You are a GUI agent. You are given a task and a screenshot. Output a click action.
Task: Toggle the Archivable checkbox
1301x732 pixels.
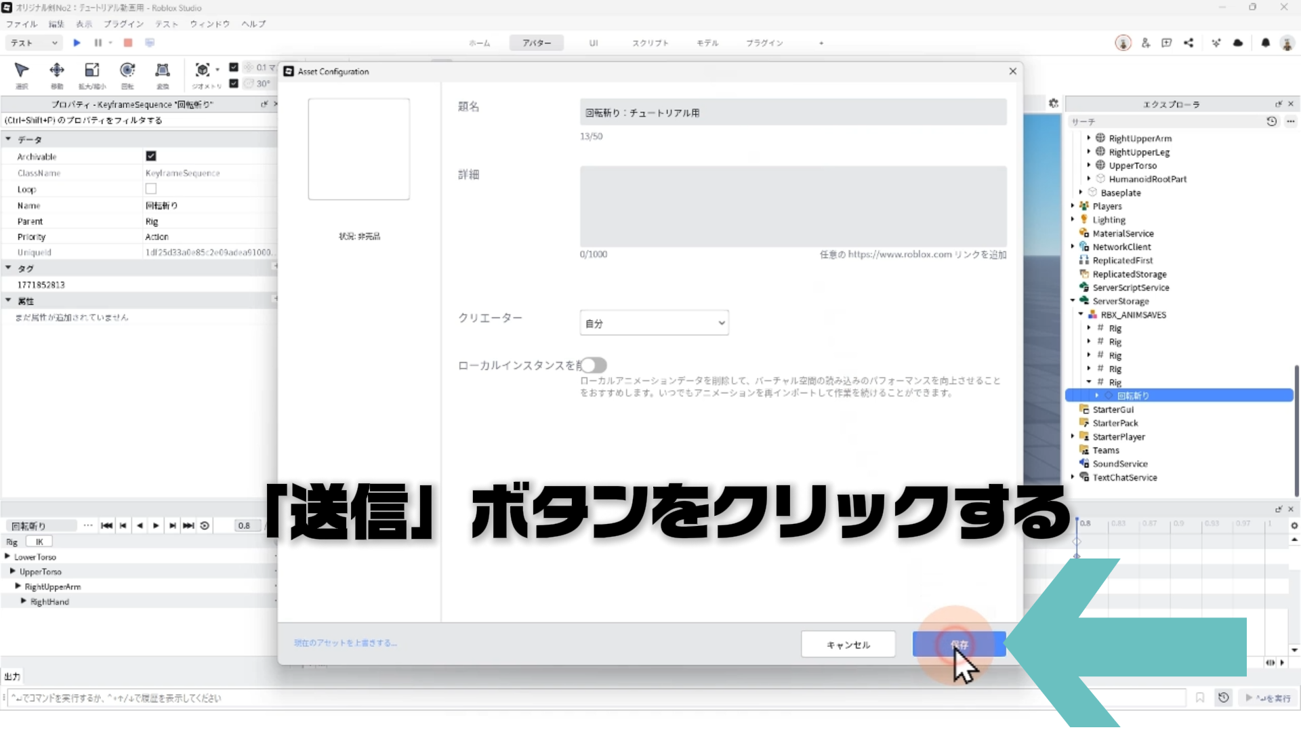pos(150,156)
